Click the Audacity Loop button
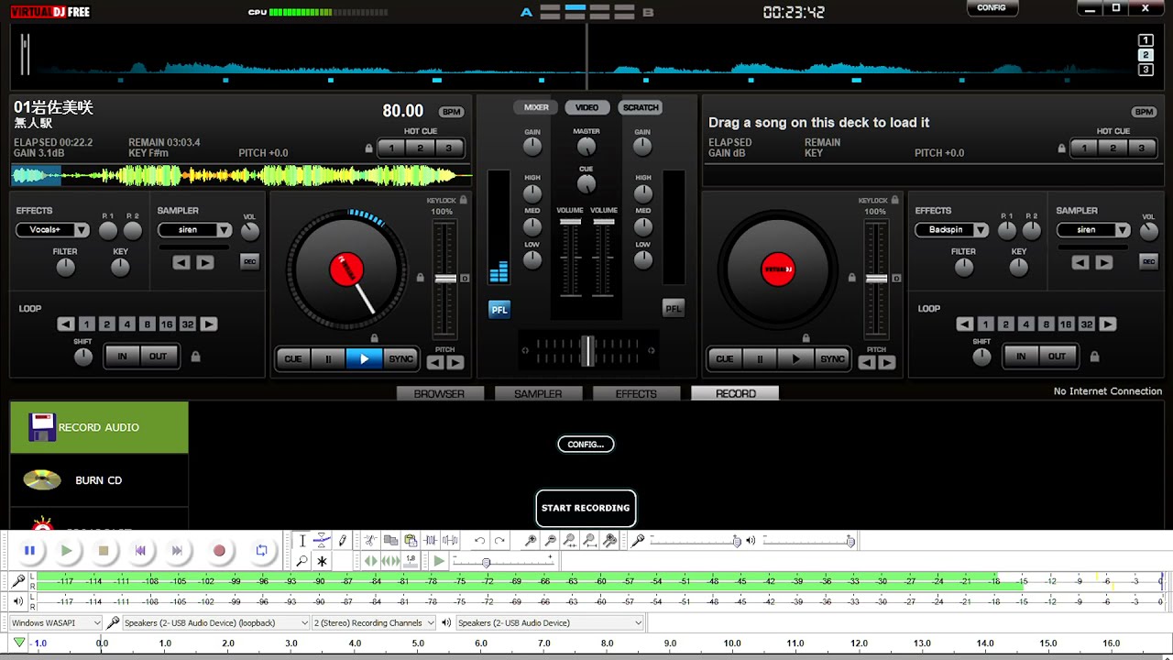Image resolution: width=1173 pixels, height=660 pixels. (261, 550)
